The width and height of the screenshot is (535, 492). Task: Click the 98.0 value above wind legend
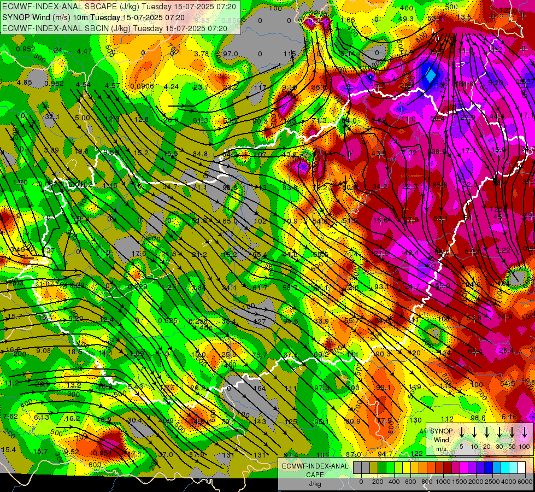pyautogui.click(x=478, y=418)
